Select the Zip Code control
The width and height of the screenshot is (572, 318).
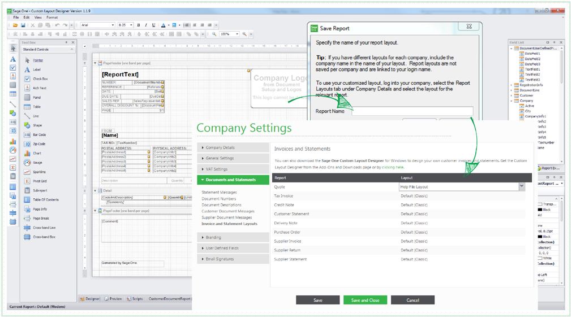[35, 144]
